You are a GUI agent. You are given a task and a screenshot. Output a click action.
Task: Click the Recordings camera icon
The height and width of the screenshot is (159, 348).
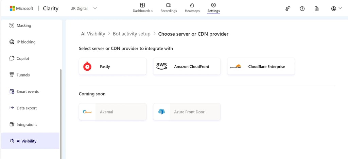(x=169, y=5)
